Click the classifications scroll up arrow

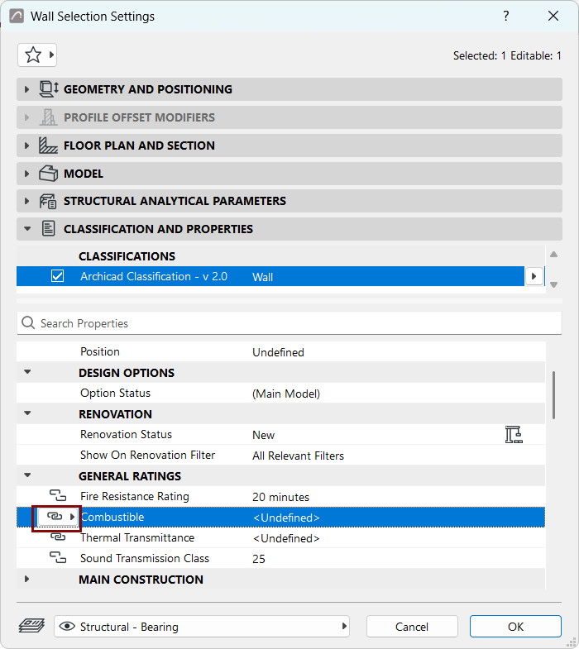tap(553, 254)
